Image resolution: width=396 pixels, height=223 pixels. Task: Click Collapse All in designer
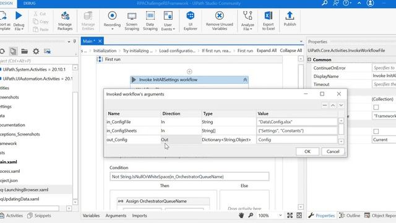291,51
